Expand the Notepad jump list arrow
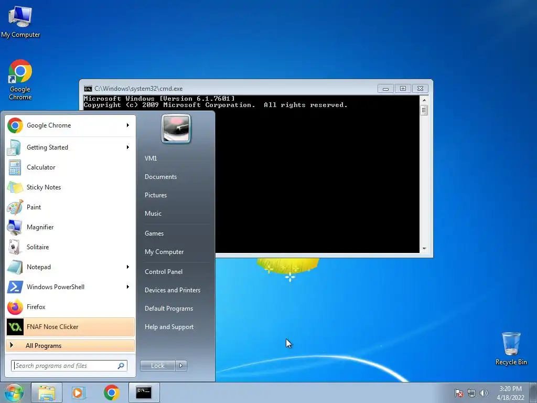This screenshot has width=537, height=403. [x=128, y=267]
